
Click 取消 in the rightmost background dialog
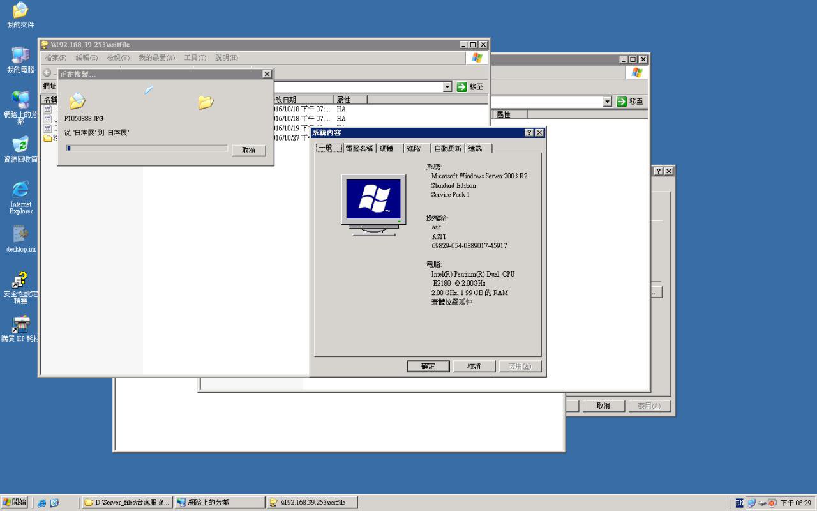pos(603,406)
